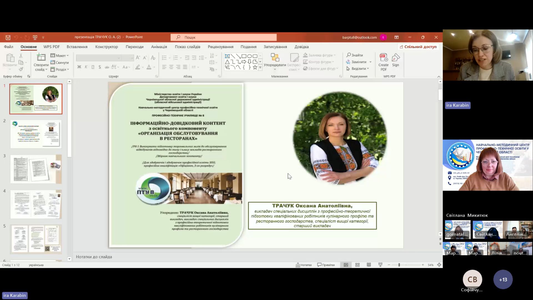The height and width of the screenshot is (300, 533).
Task: Open the Виділити select dropdown
Action: [x=358, y=69]
